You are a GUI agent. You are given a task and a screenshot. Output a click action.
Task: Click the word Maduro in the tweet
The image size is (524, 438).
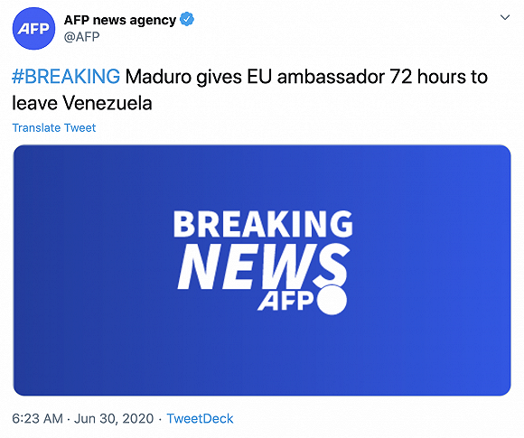pos(159,77)
